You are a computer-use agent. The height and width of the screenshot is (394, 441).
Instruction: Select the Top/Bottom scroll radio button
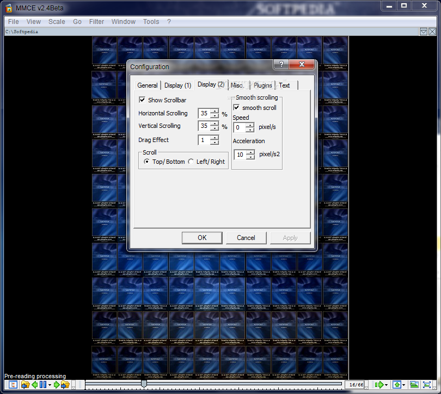pos(146,162)
